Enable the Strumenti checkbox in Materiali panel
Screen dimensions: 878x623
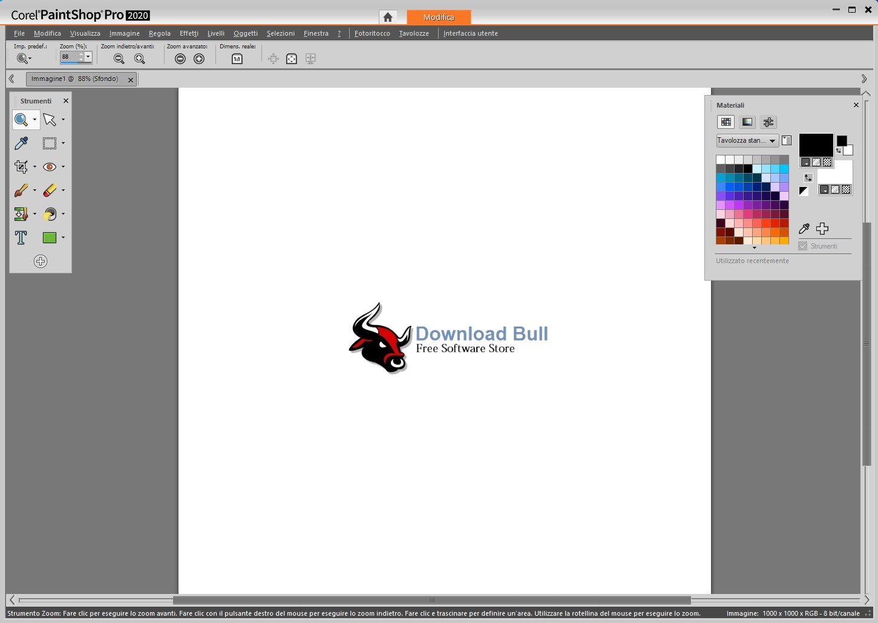click(x=803, y=246)
